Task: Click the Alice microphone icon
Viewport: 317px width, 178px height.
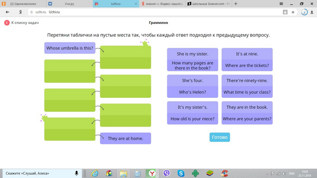Action: tap(76, 173)
